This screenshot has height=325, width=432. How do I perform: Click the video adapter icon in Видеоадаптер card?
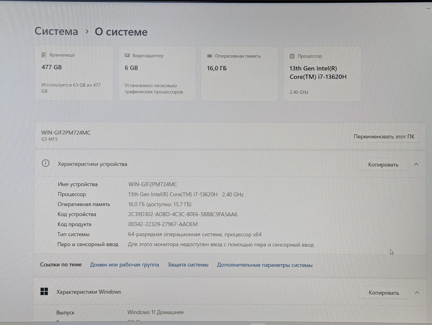tap(127, 55)
